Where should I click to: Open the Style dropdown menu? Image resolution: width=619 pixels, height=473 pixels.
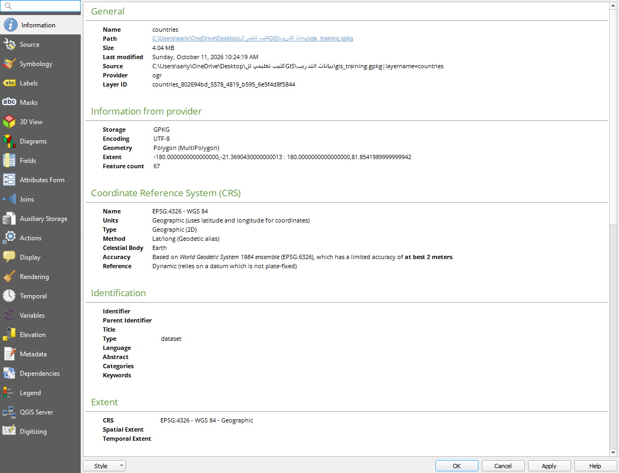104,466
